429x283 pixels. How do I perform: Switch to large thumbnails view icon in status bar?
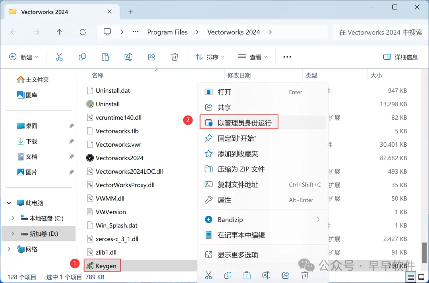[x=421, y=277]
